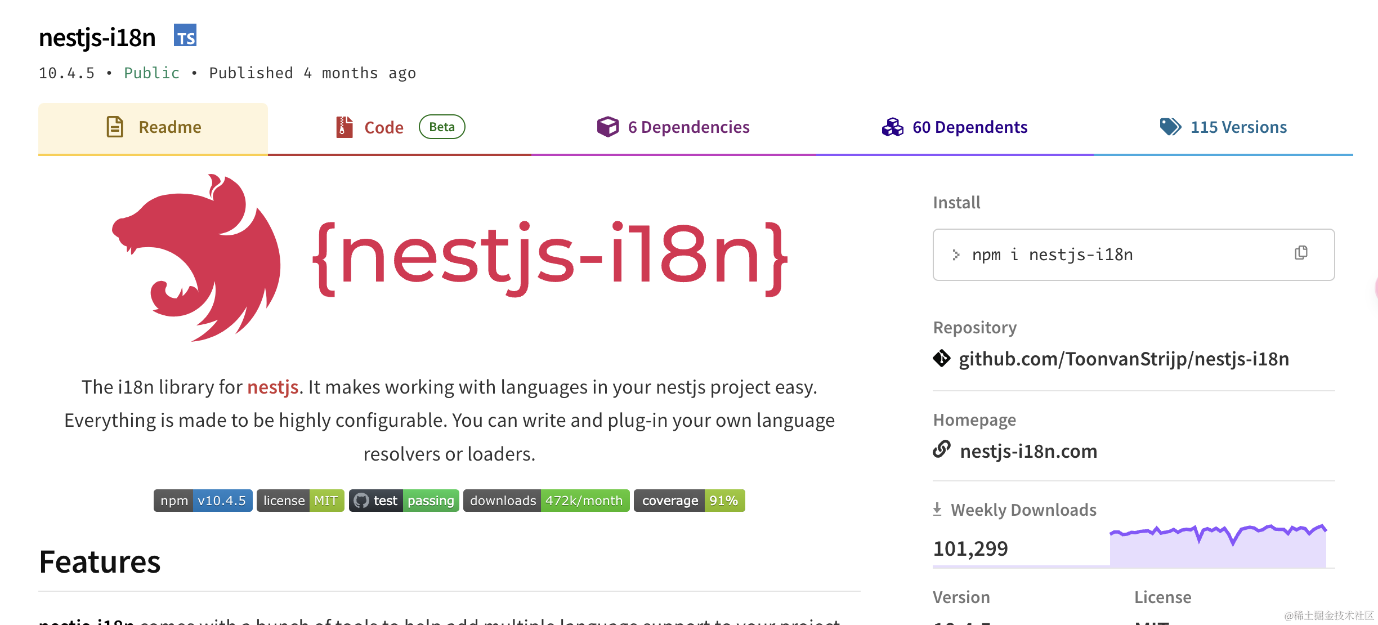Image resolution: width=1378 pixels, height=625 pixels.
Task: Click the coverage 91% badge
Action: point(689,501)
